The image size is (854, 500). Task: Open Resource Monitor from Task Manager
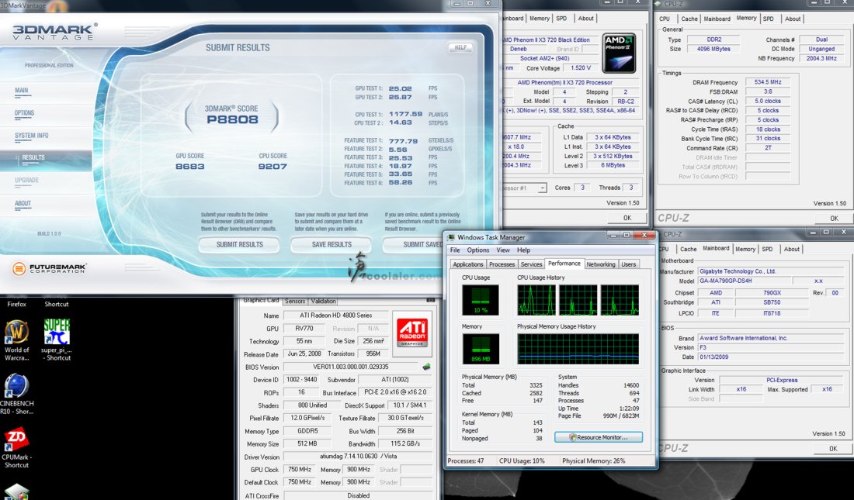598,437
